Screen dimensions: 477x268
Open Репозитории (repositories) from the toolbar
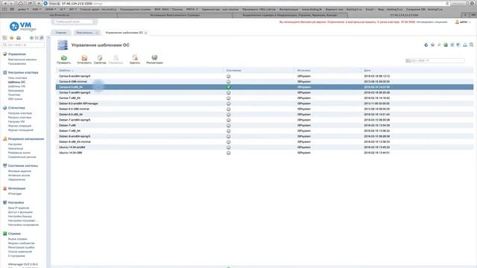pyautogui.click(x=154, y=59)
